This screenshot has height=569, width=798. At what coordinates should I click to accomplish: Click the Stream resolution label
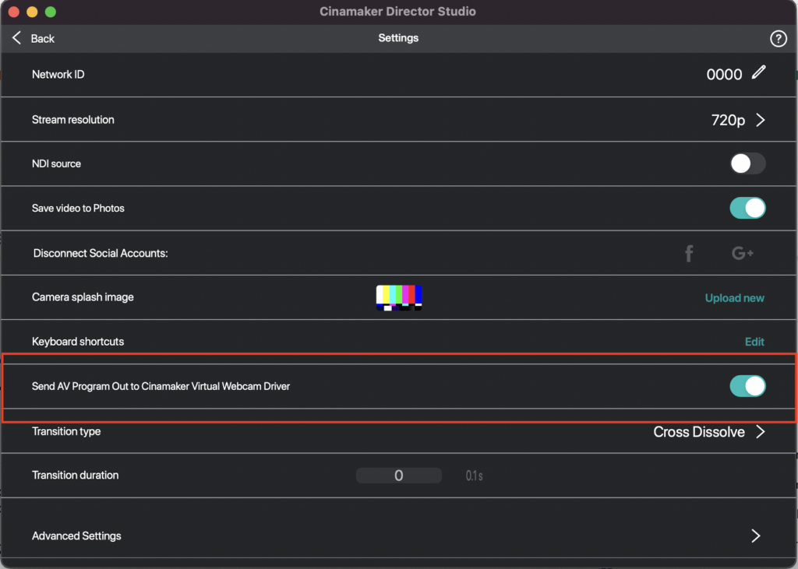click(72, 120)
